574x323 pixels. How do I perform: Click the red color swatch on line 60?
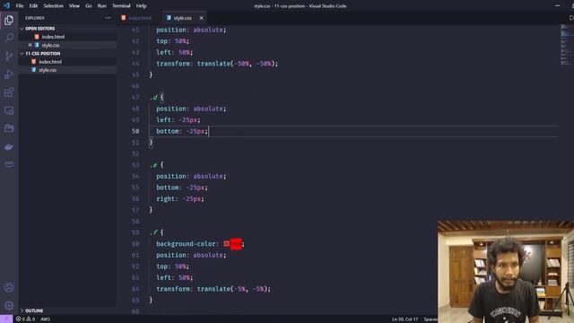(x=227, y=243)
